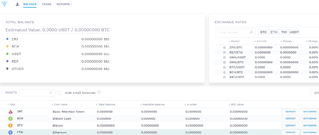This screenshot has height=135, width=319.
Task: Select the TIO market filter tab
Action: [284, 32]
